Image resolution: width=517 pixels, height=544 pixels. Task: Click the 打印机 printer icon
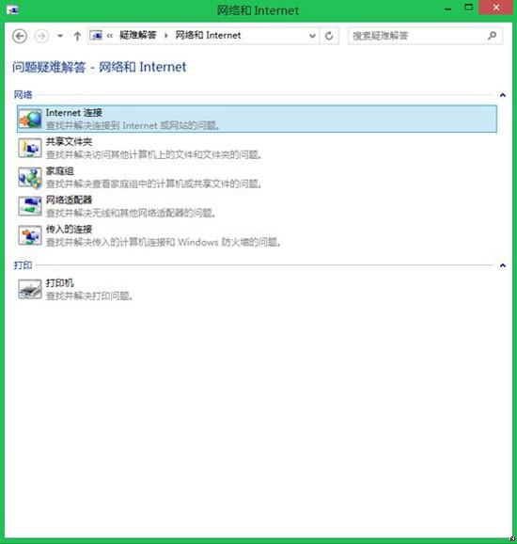coord(30,289)
